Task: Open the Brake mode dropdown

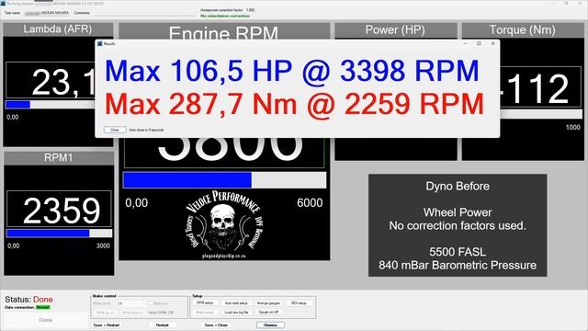Action: coord(131,303)
